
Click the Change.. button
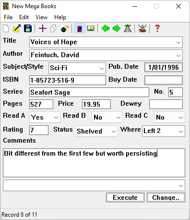pyautogui.click(x=166, y=197)
